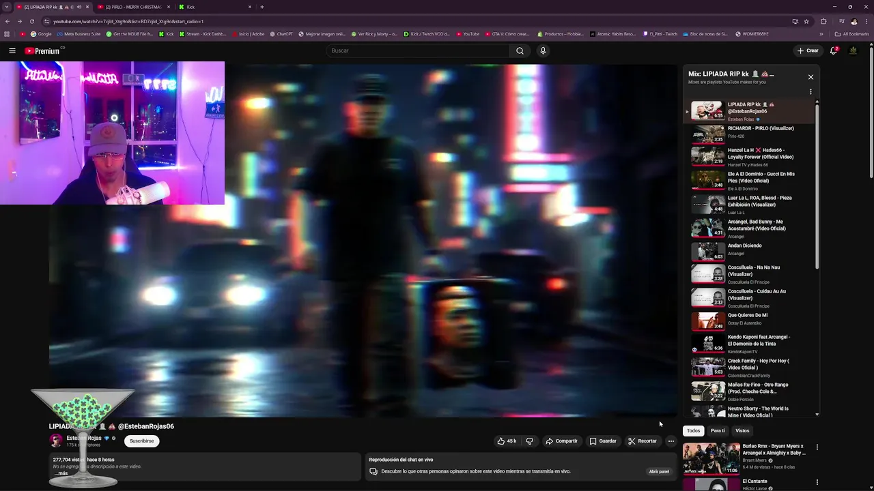Play Luar La L Pieza Exhibición video
874x491 pixels.
(x=751, y=205)
